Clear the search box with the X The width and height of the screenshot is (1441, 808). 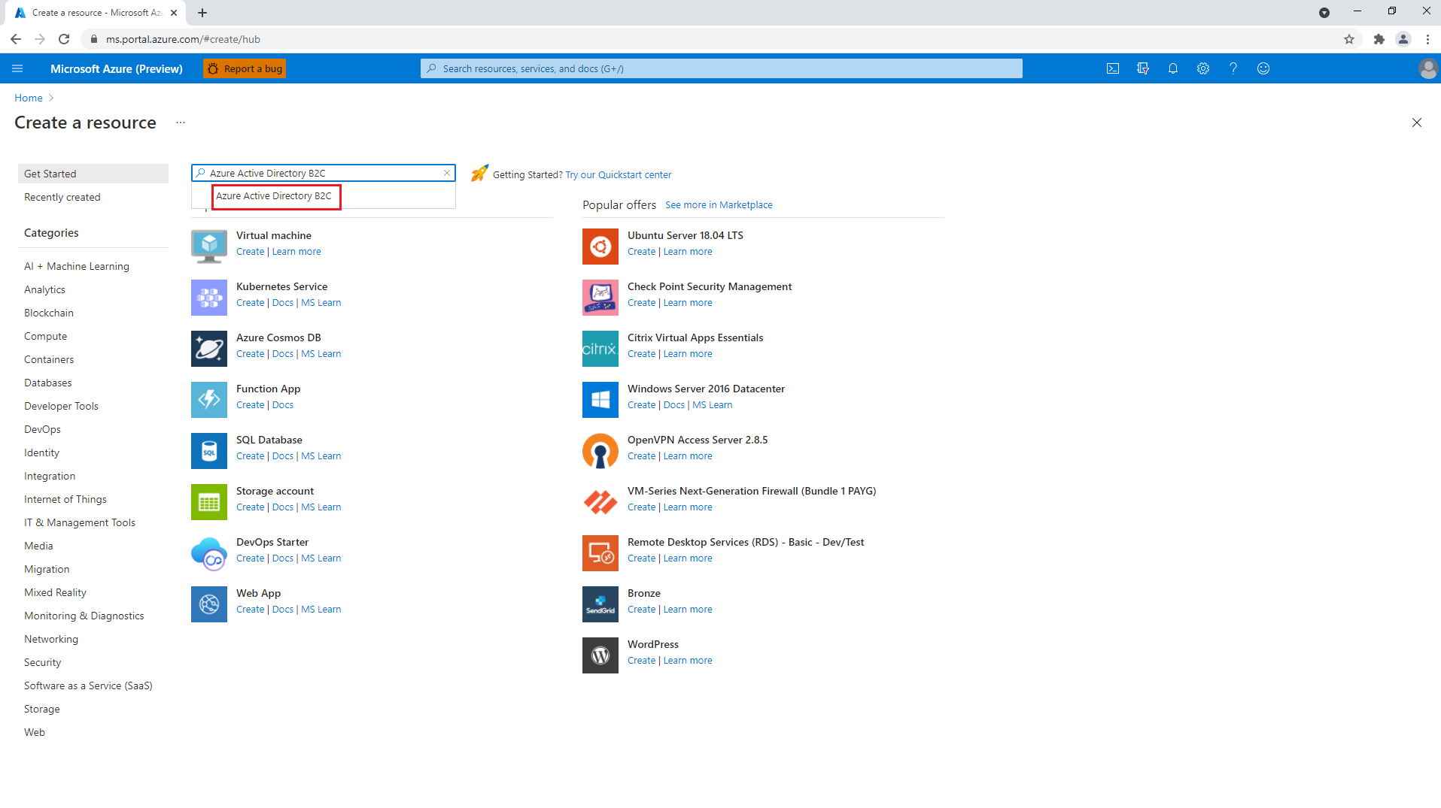(x=446, y=172)
